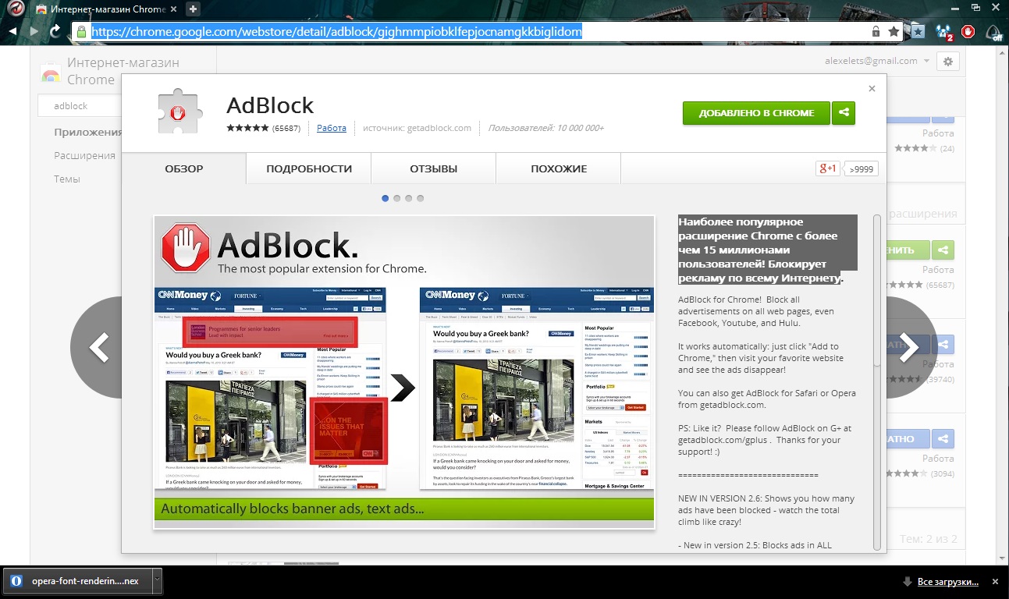Open the alexelets@gmail.com account dropdown
Image resolution: width=1009 pixels, height=599 pixels.
coord(877,61)
